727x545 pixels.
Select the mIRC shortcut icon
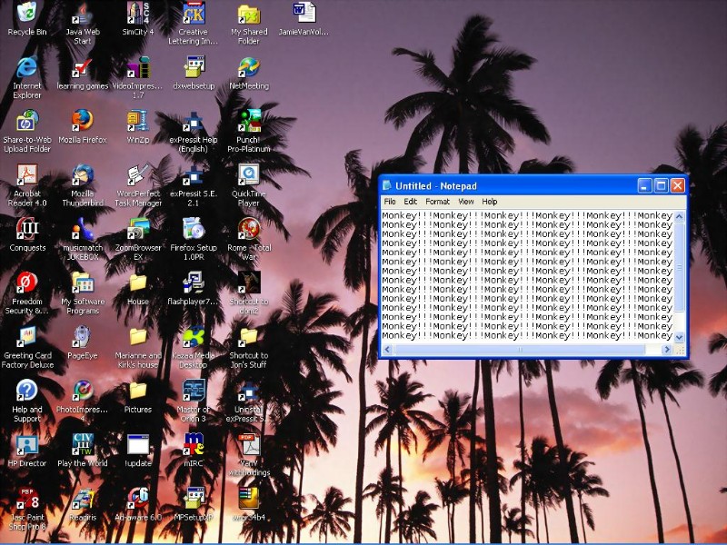coord(194,444)
